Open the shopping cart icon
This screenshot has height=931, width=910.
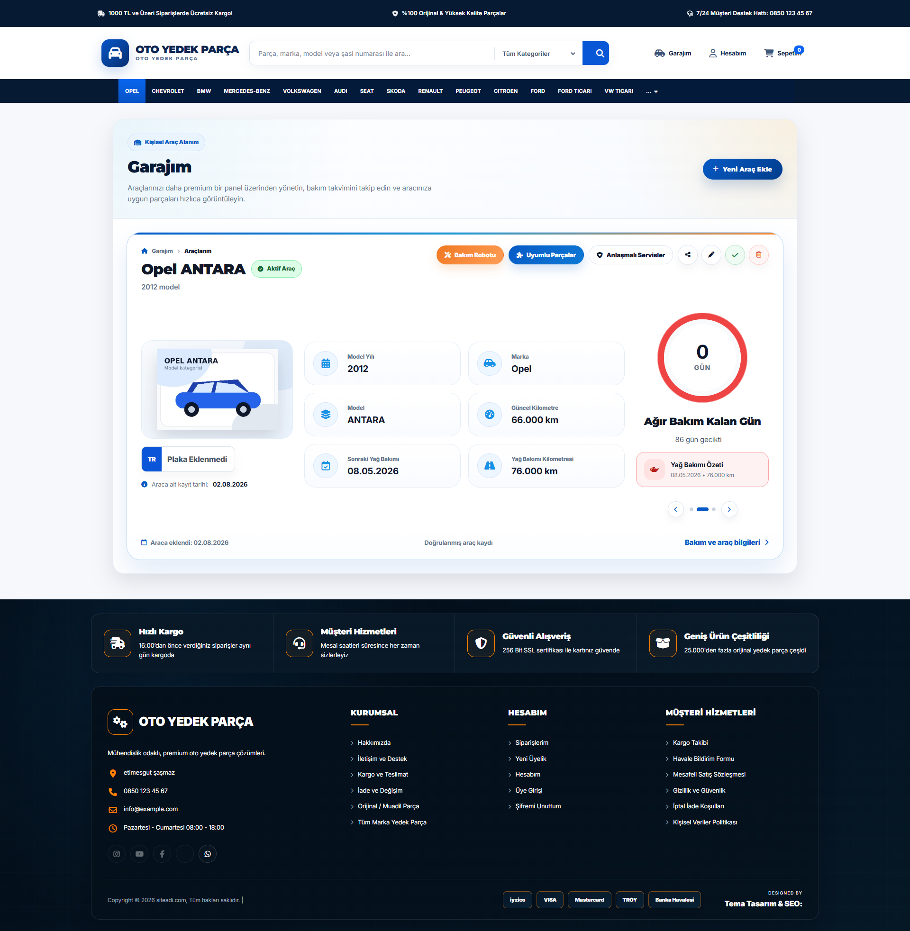pos(769,53)
